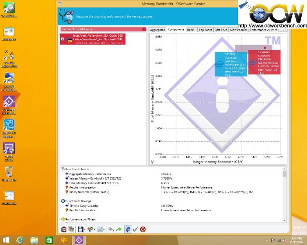Click the Action Center flag tray icon
The width and height of the screenshot is (307, 245).
[273, 241]
